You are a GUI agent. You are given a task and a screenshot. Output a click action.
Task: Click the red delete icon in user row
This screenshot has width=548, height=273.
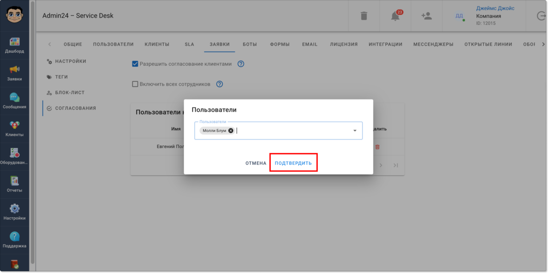[377, 147]
